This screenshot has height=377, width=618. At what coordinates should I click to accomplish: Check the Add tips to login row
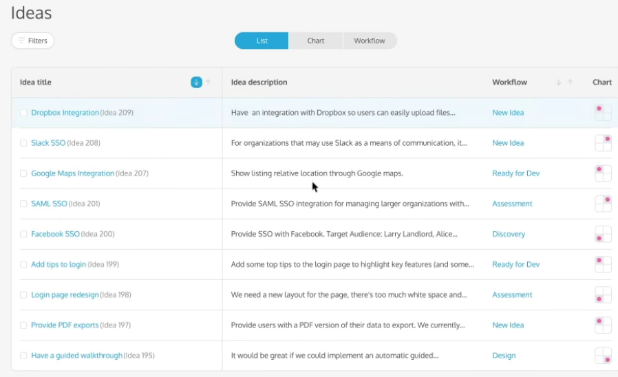click(x=23, y=265)
